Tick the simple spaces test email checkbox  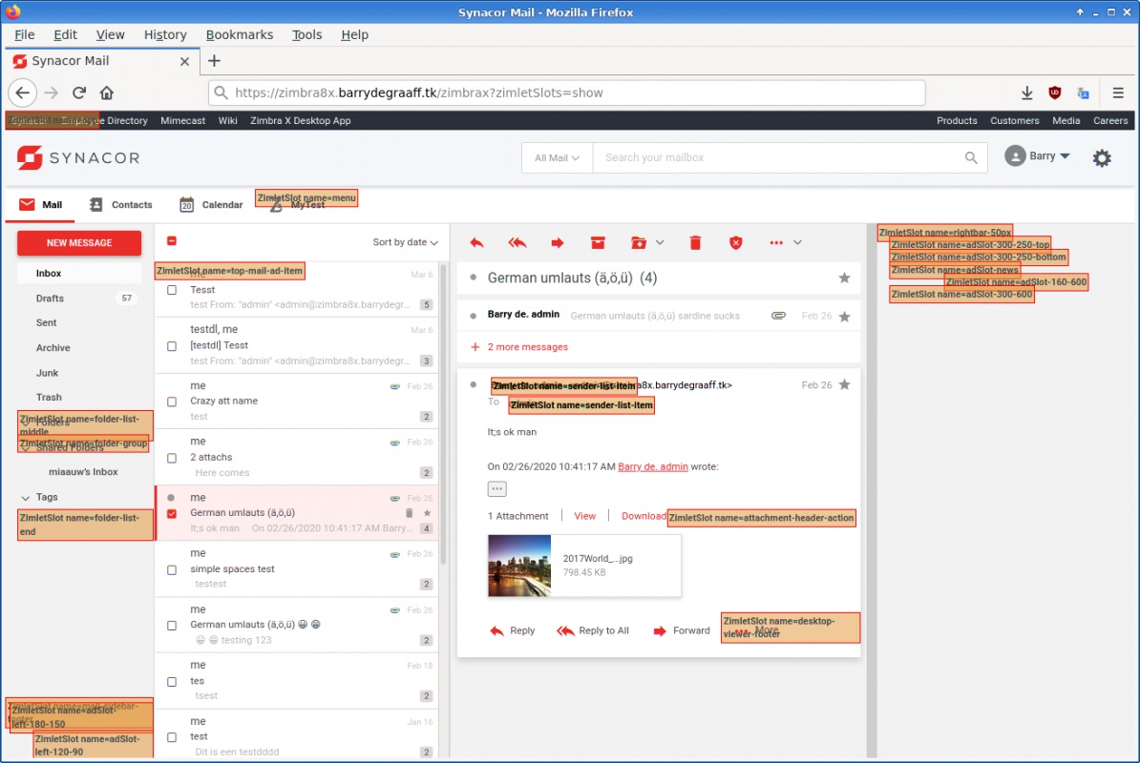pos(172,569)
